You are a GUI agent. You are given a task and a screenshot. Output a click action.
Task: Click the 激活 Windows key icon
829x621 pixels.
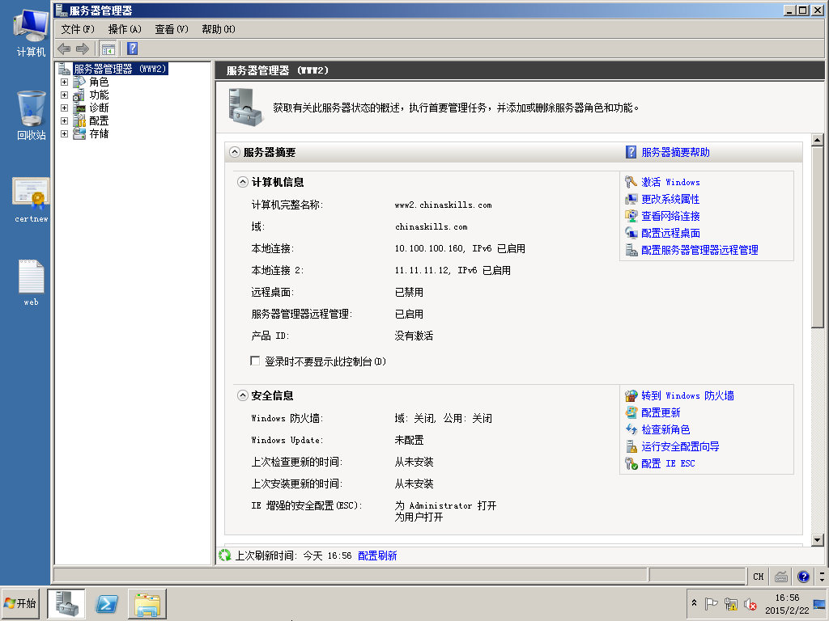(631, 182)
